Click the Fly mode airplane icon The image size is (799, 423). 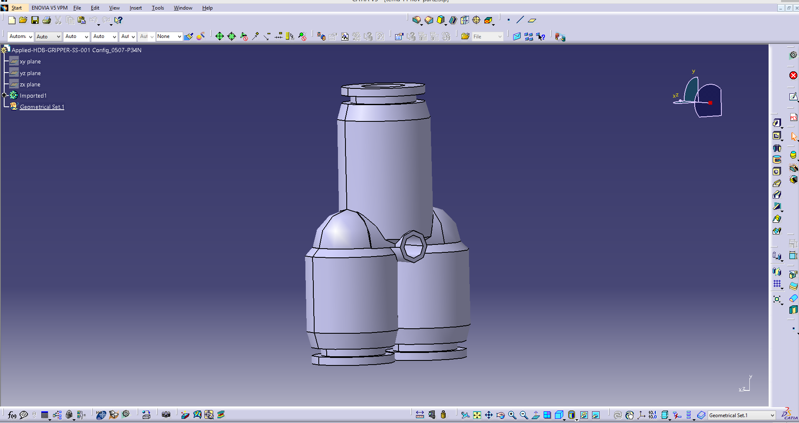[465, 415]
